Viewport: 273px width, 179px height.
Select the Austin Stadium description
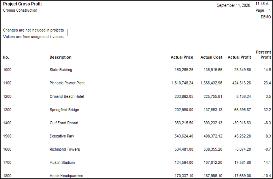point(62,163)
